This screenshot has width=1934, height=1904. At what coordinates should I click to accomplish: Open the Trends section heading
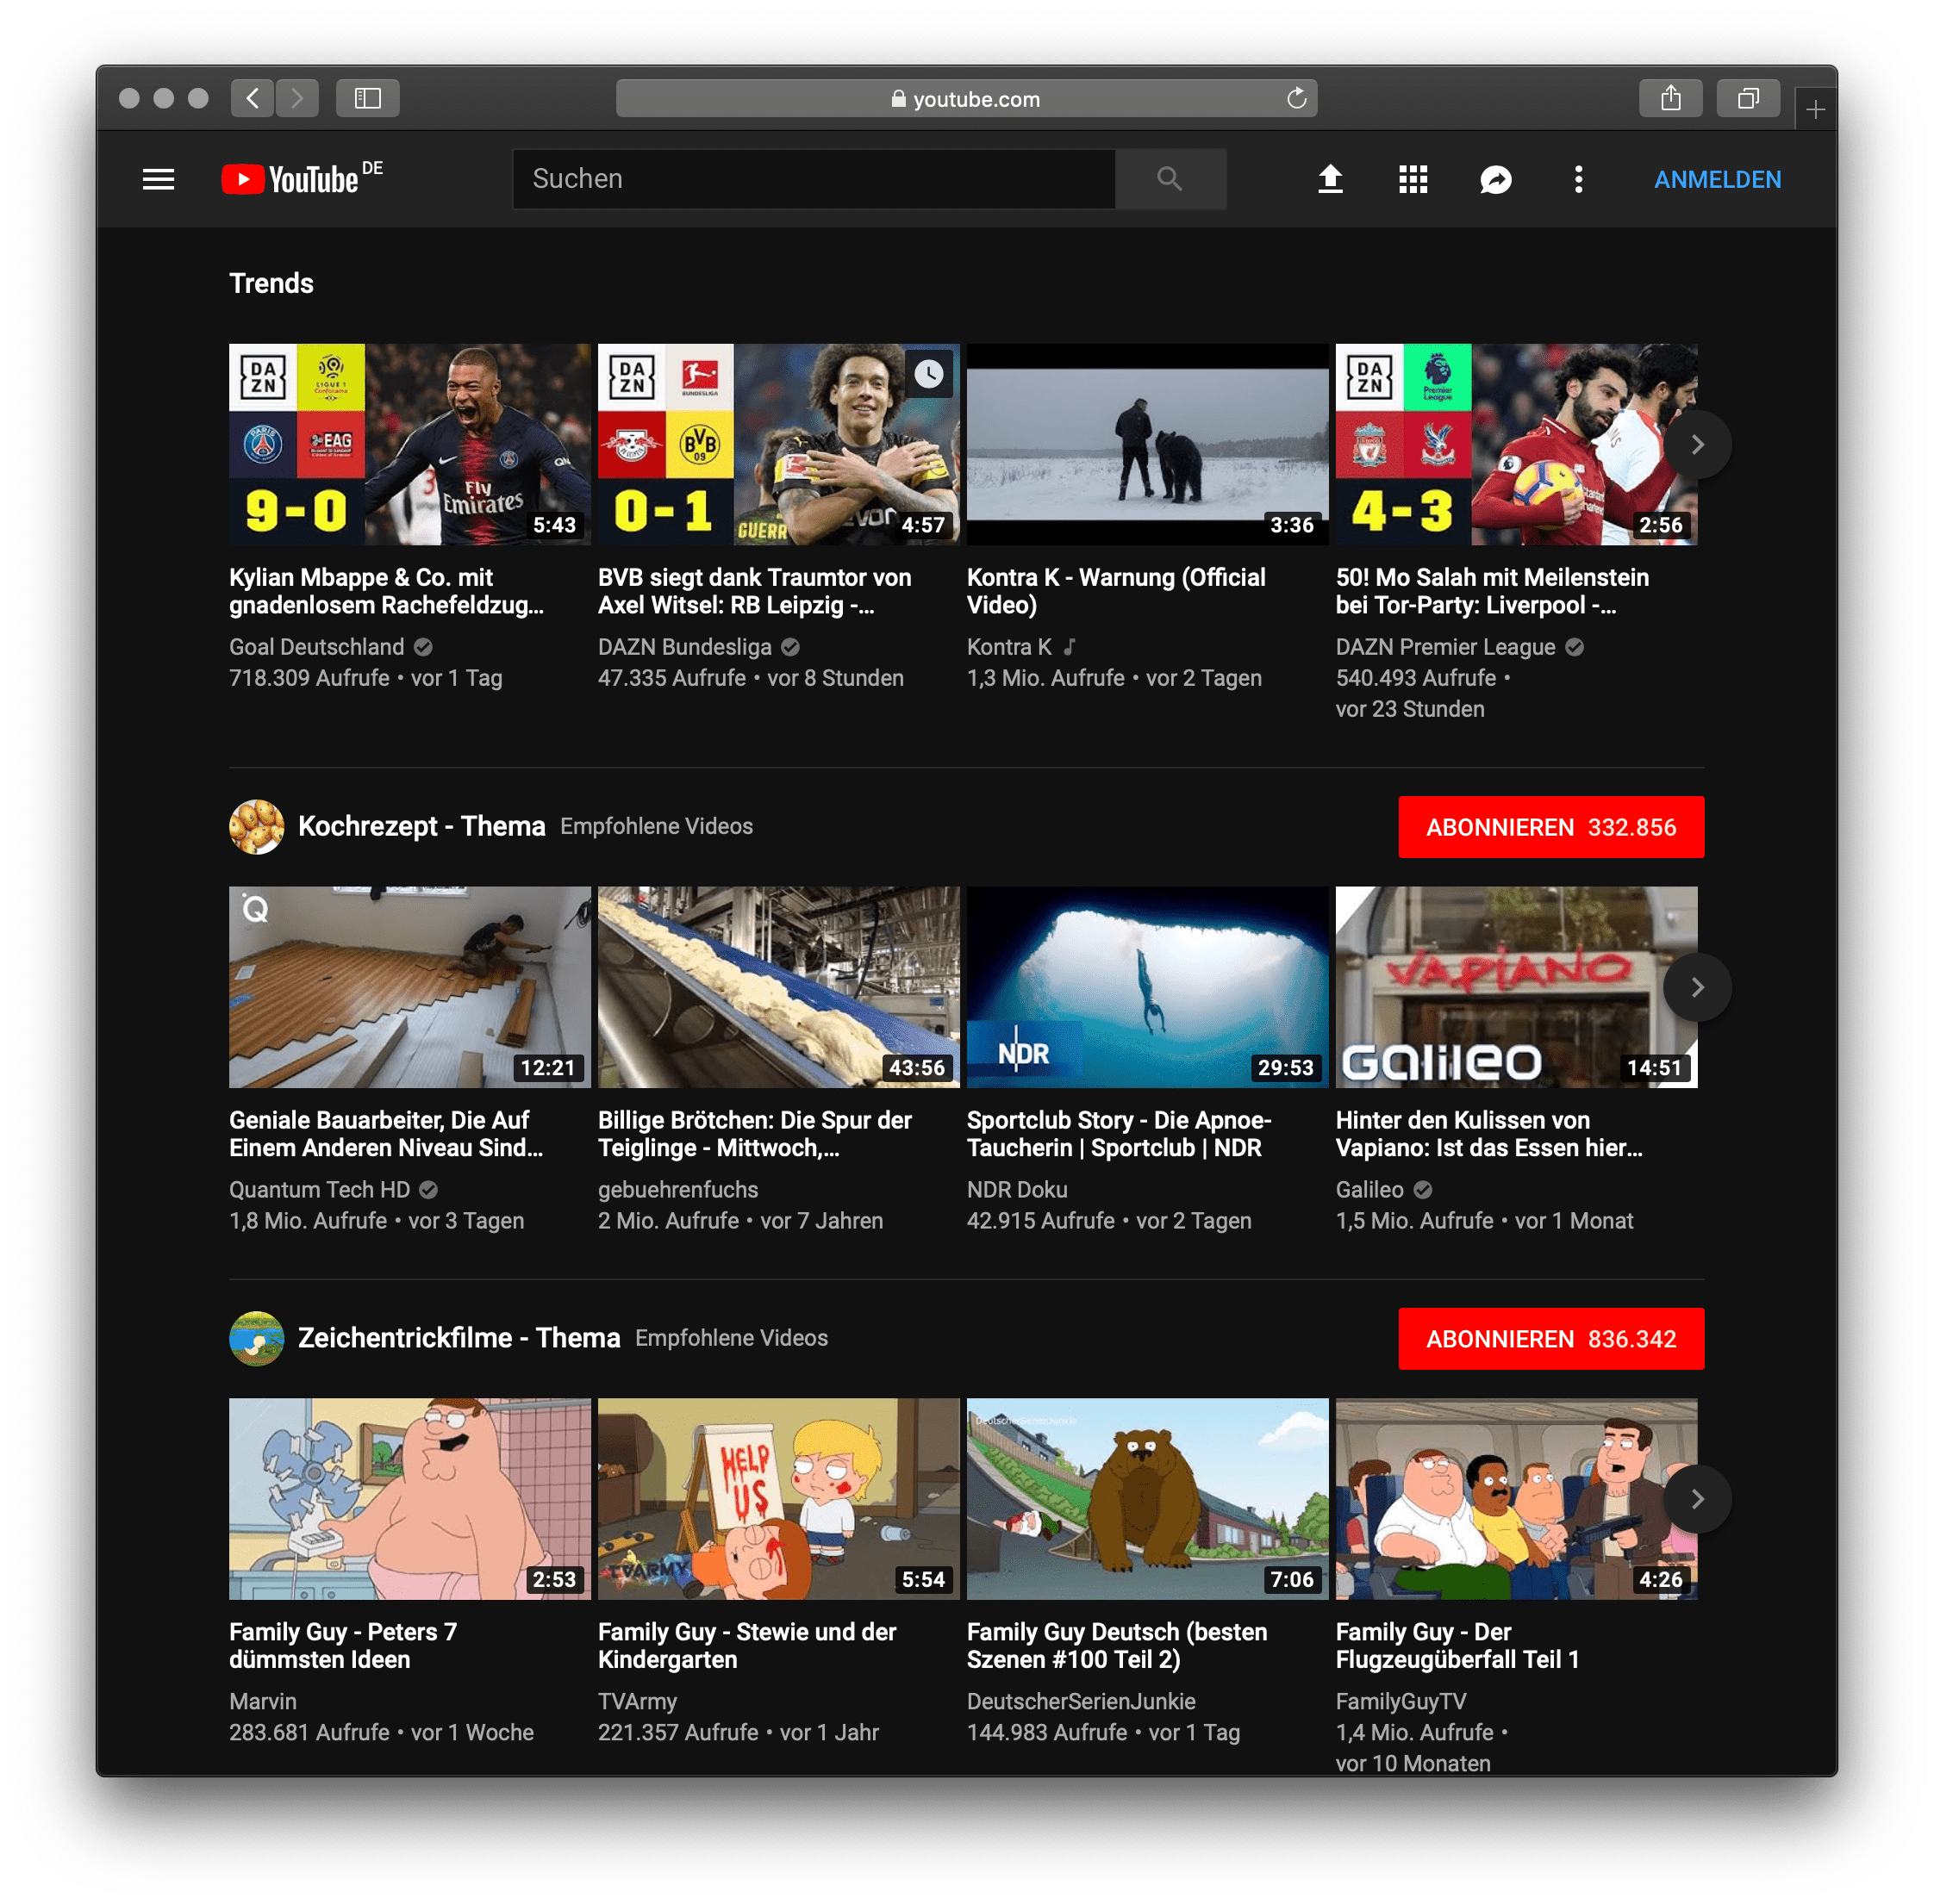click(271, 283)
